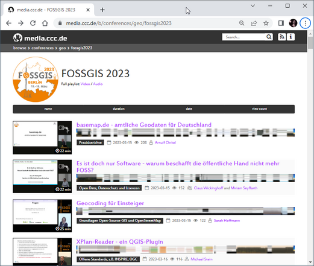The width and height of the screenshot is (314, 266).
Task: Focus the site search field
Action: click(244, 37)
